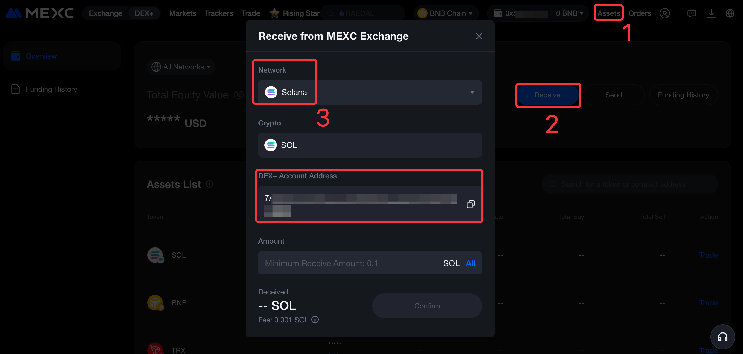Switch to DEX+ mode
The image size is (743, 354).
(x=144, y=13)
